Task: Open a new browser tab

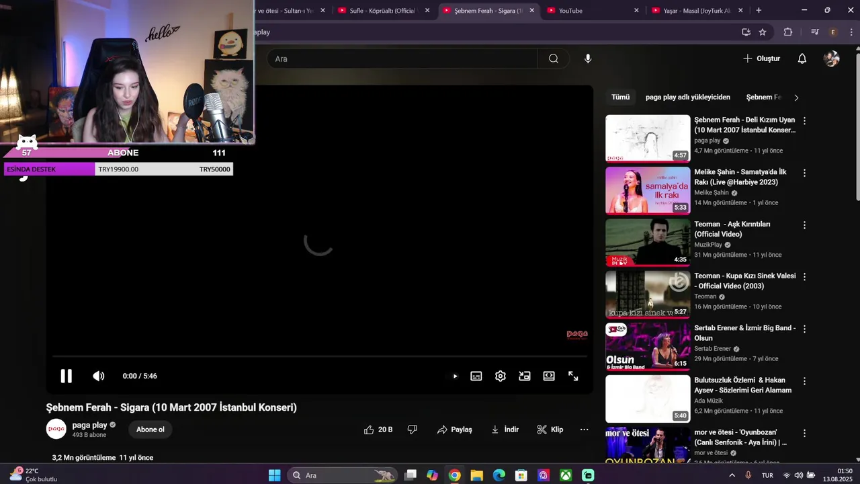Action: pyautogui.click(x=759, y=10)
